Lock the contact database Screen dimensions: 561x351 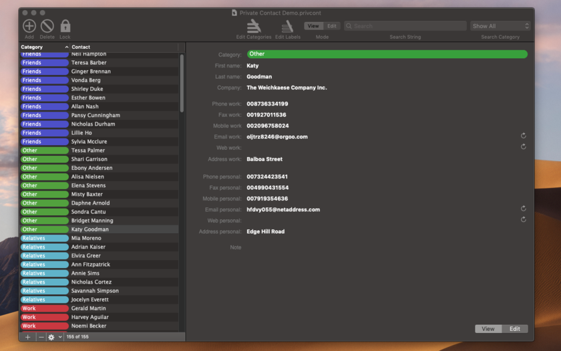pos(65,26)
